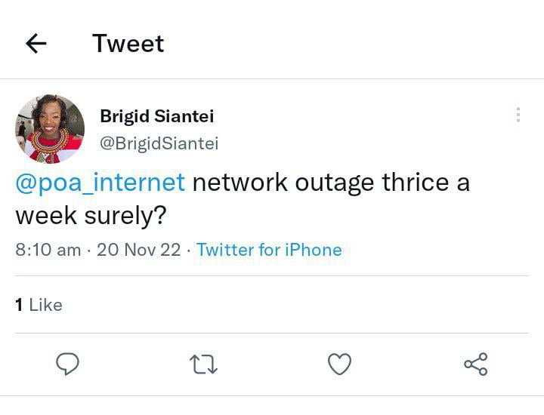544x415 pixels.
Task: Open the three-dot more options menu
Action: click(518, 115)
